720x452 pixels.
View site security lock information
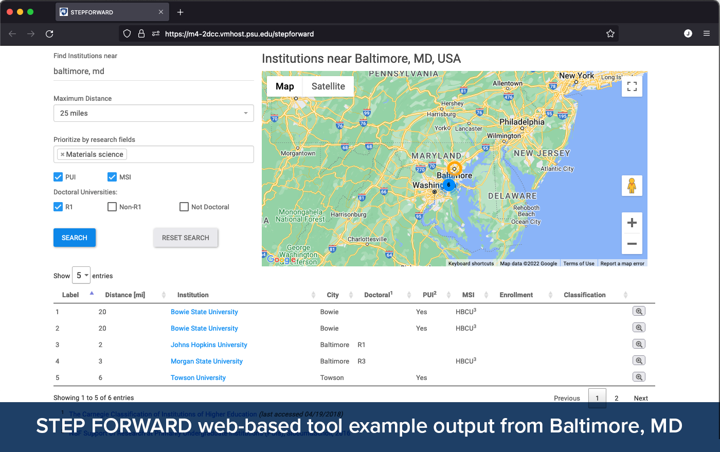[141, 34]
